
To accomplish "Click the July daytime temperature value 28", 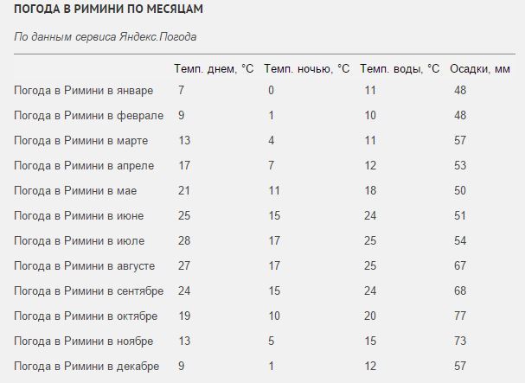I will 184,240.
